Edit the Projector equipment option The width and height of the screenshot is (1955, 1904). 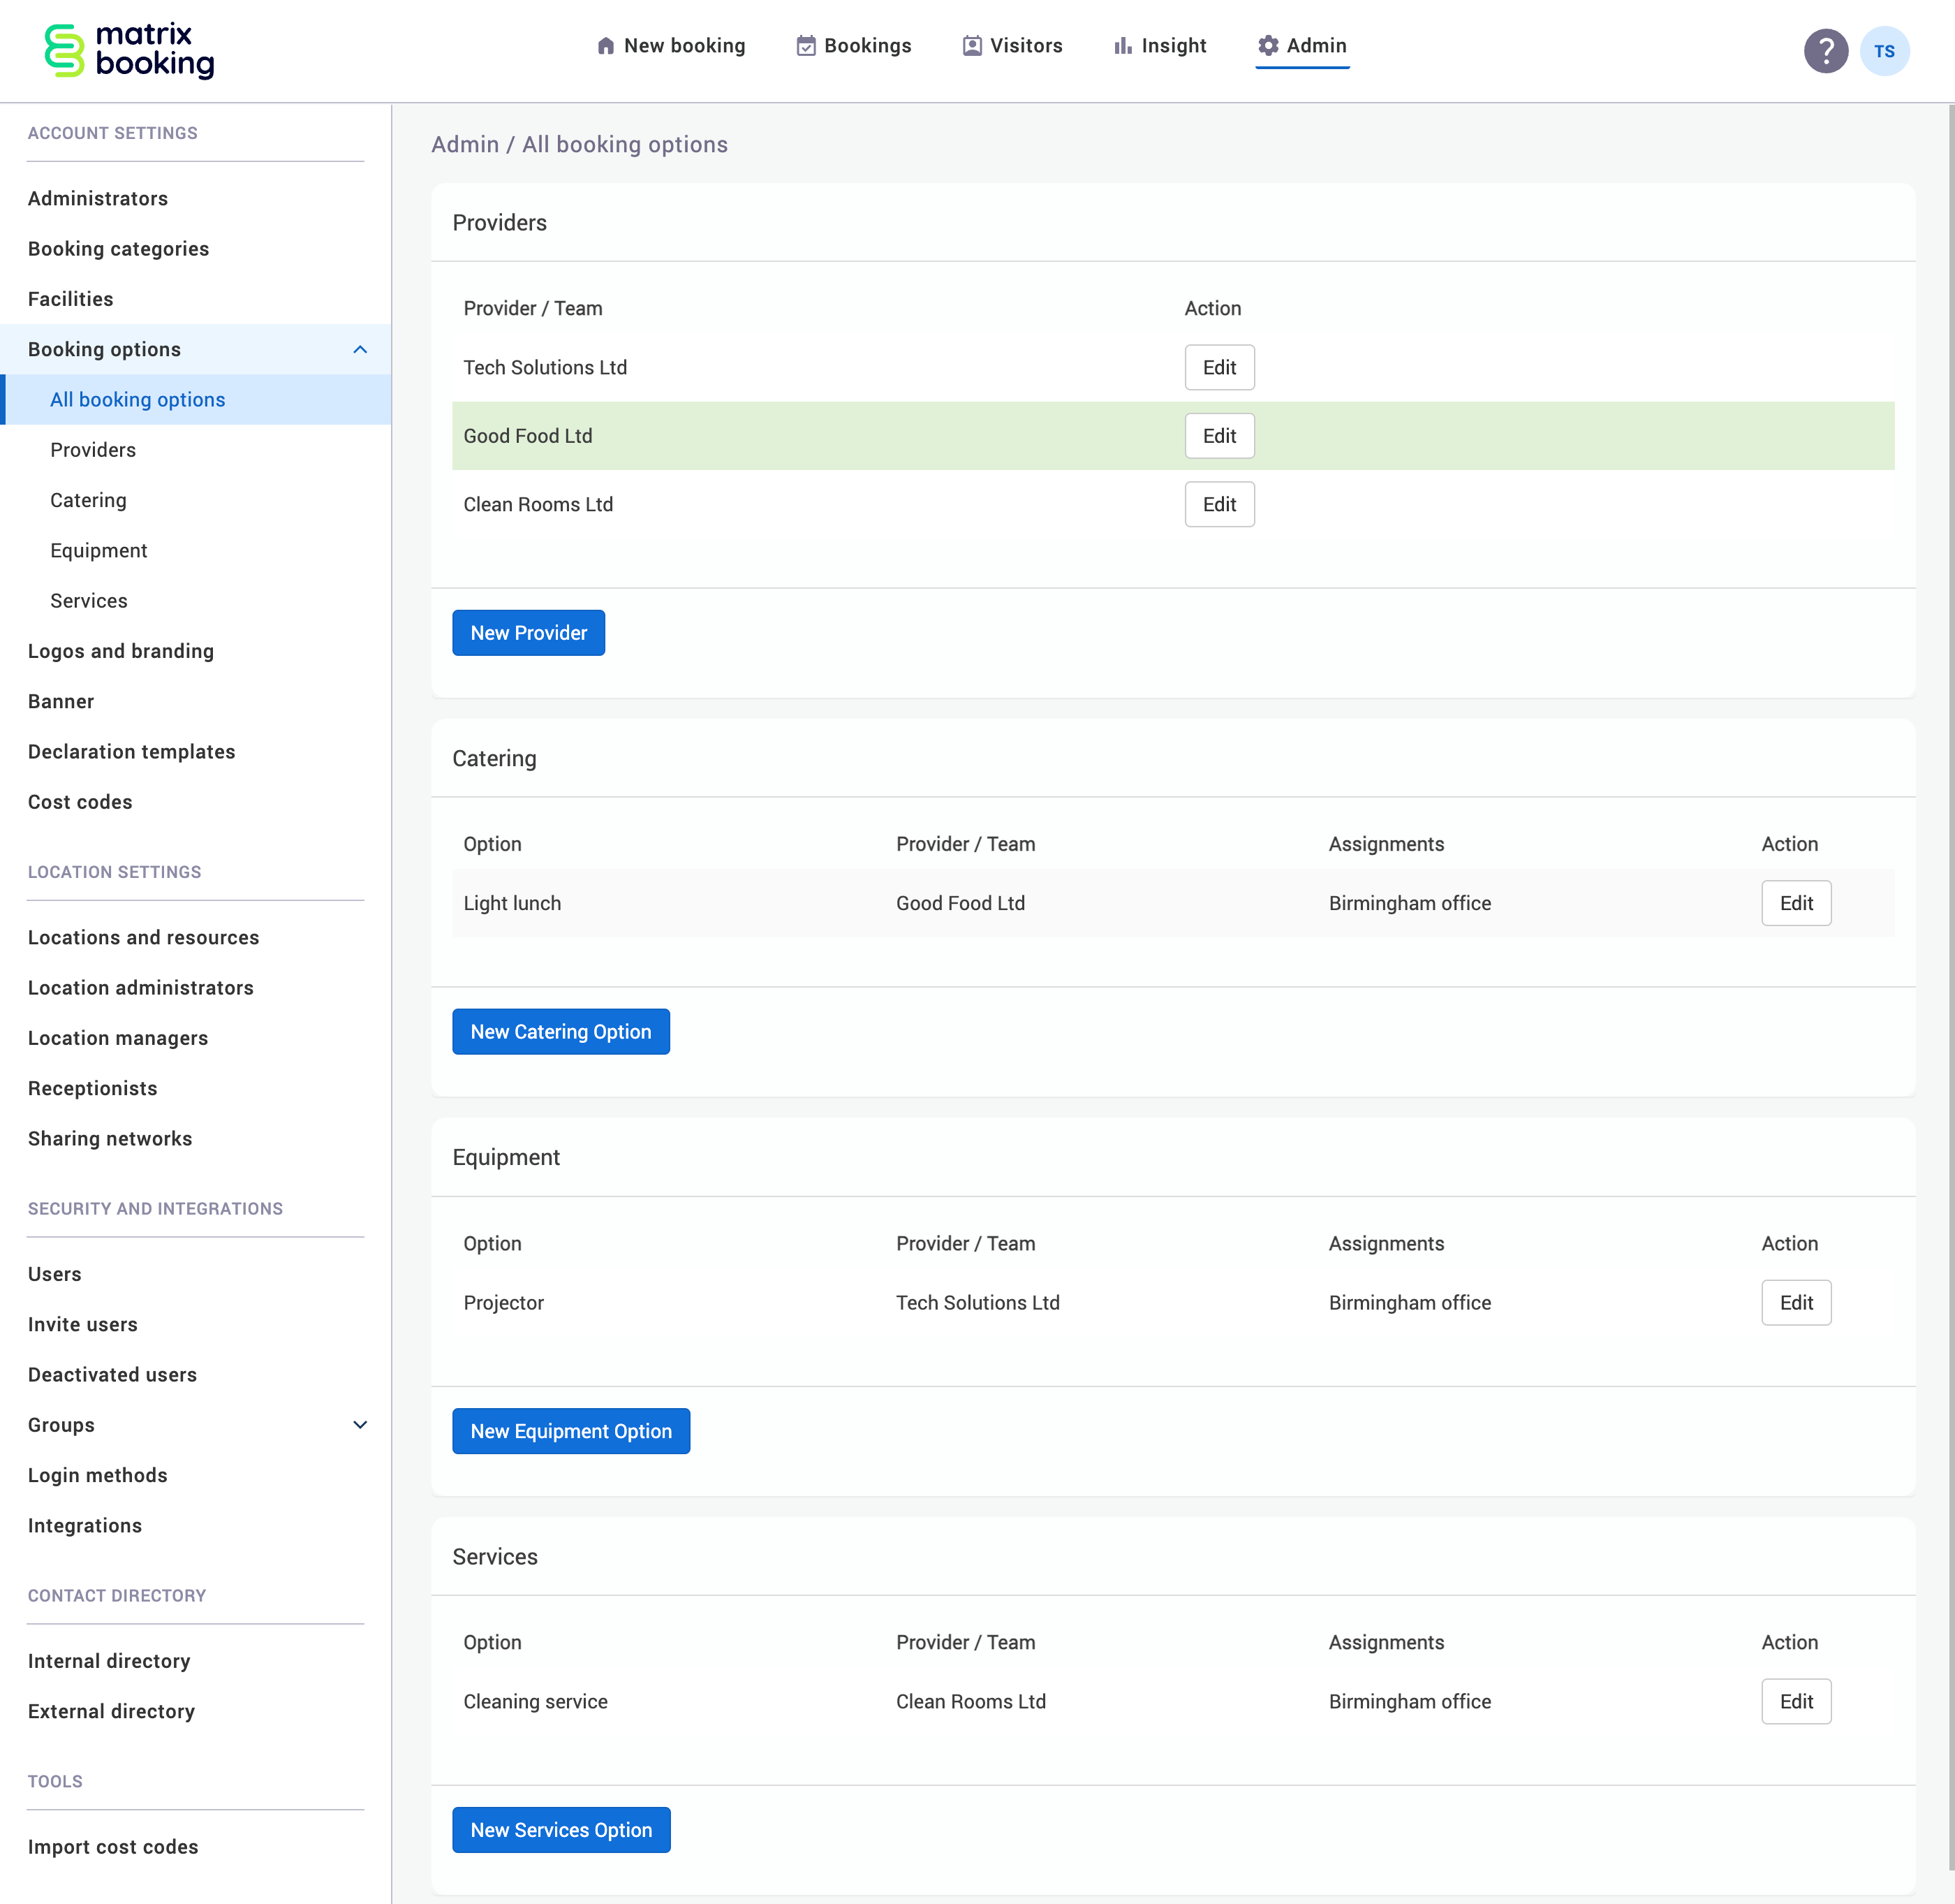coord(1796,1302)
